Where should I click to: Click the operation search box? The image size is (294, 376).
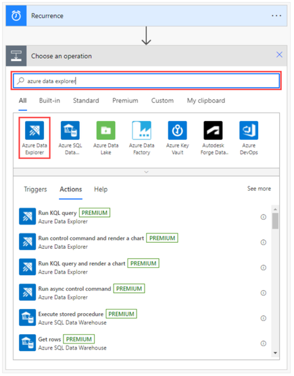tap(147, 80)
